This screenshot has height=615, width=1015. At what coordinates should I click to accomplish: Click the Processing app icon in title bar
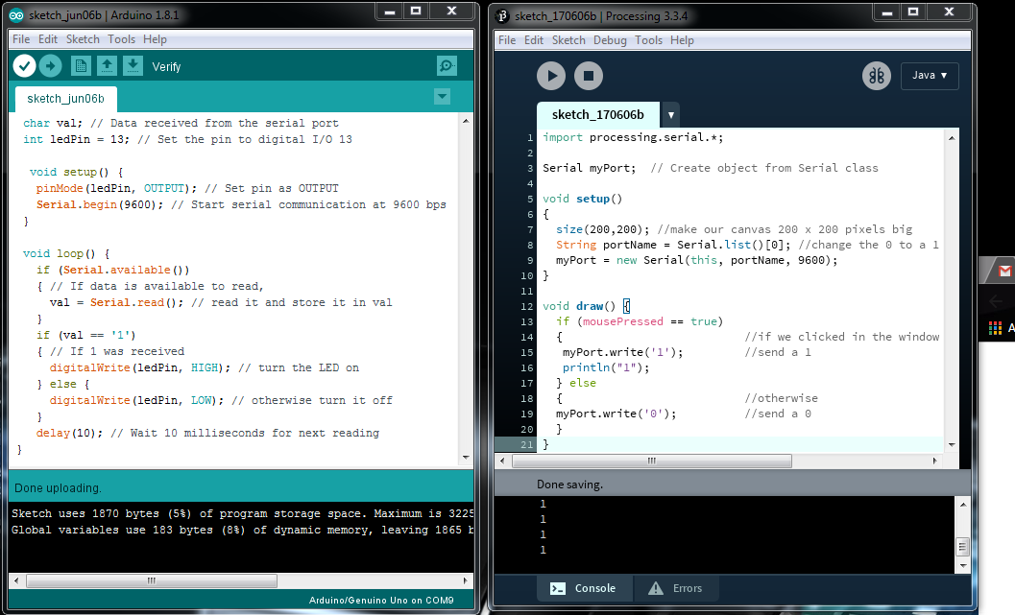click(x=502, y=15)
